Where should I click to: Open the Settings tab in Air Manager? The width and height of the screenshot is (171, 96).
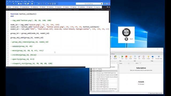click(x=113, y=54)
